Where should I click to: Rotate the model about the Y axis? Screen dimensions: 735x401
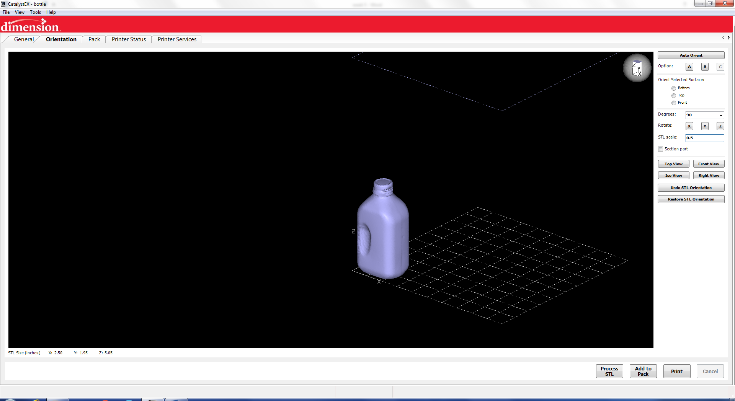[705, 126]
